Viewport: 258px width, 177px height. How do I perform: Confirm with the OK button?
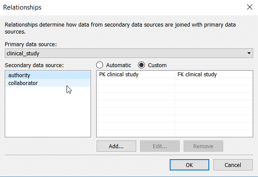[189, 165]
